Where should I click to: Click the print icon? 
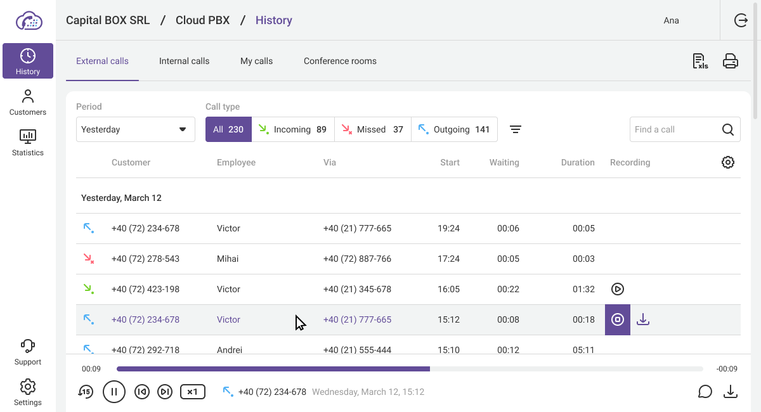coord(731,61)
